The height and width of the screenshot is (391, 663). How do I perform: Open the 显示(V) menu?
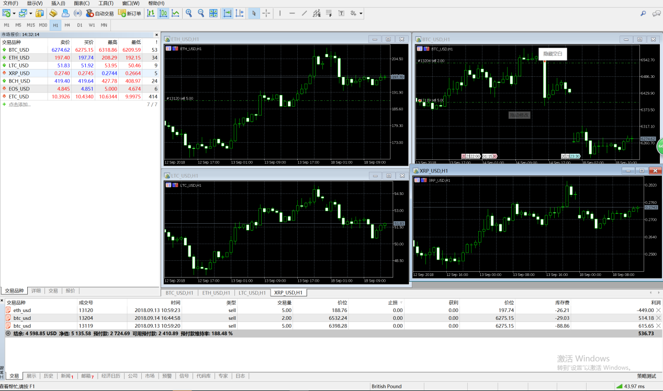coord(35,3)
